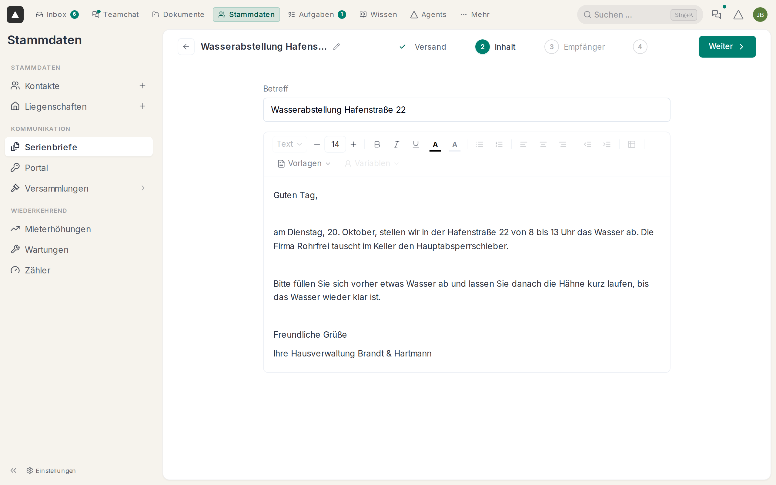This screenshot has width=776, height=485.
Task: Add a new Liegenschaften entry
Action: click(x=142, y=106)
